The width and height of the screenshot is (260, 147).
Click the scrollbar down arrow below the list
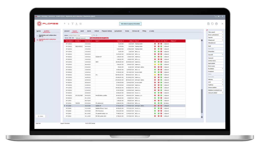(202, 117)
